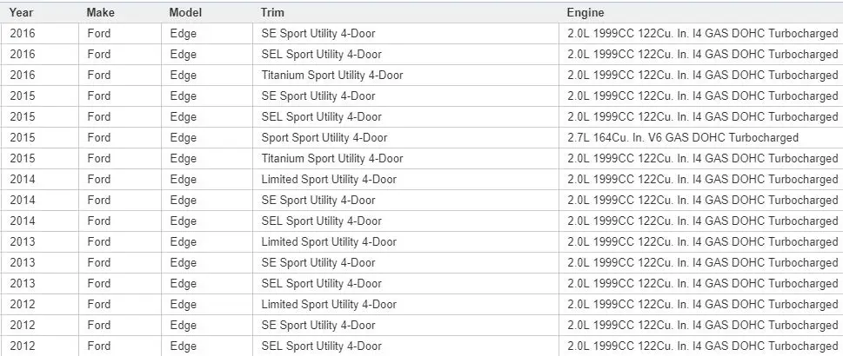Image resolution: width=843 pixels, height=356 pixels.
Task: Click Edge model in first 2016 row
Action: pos(184,33)
